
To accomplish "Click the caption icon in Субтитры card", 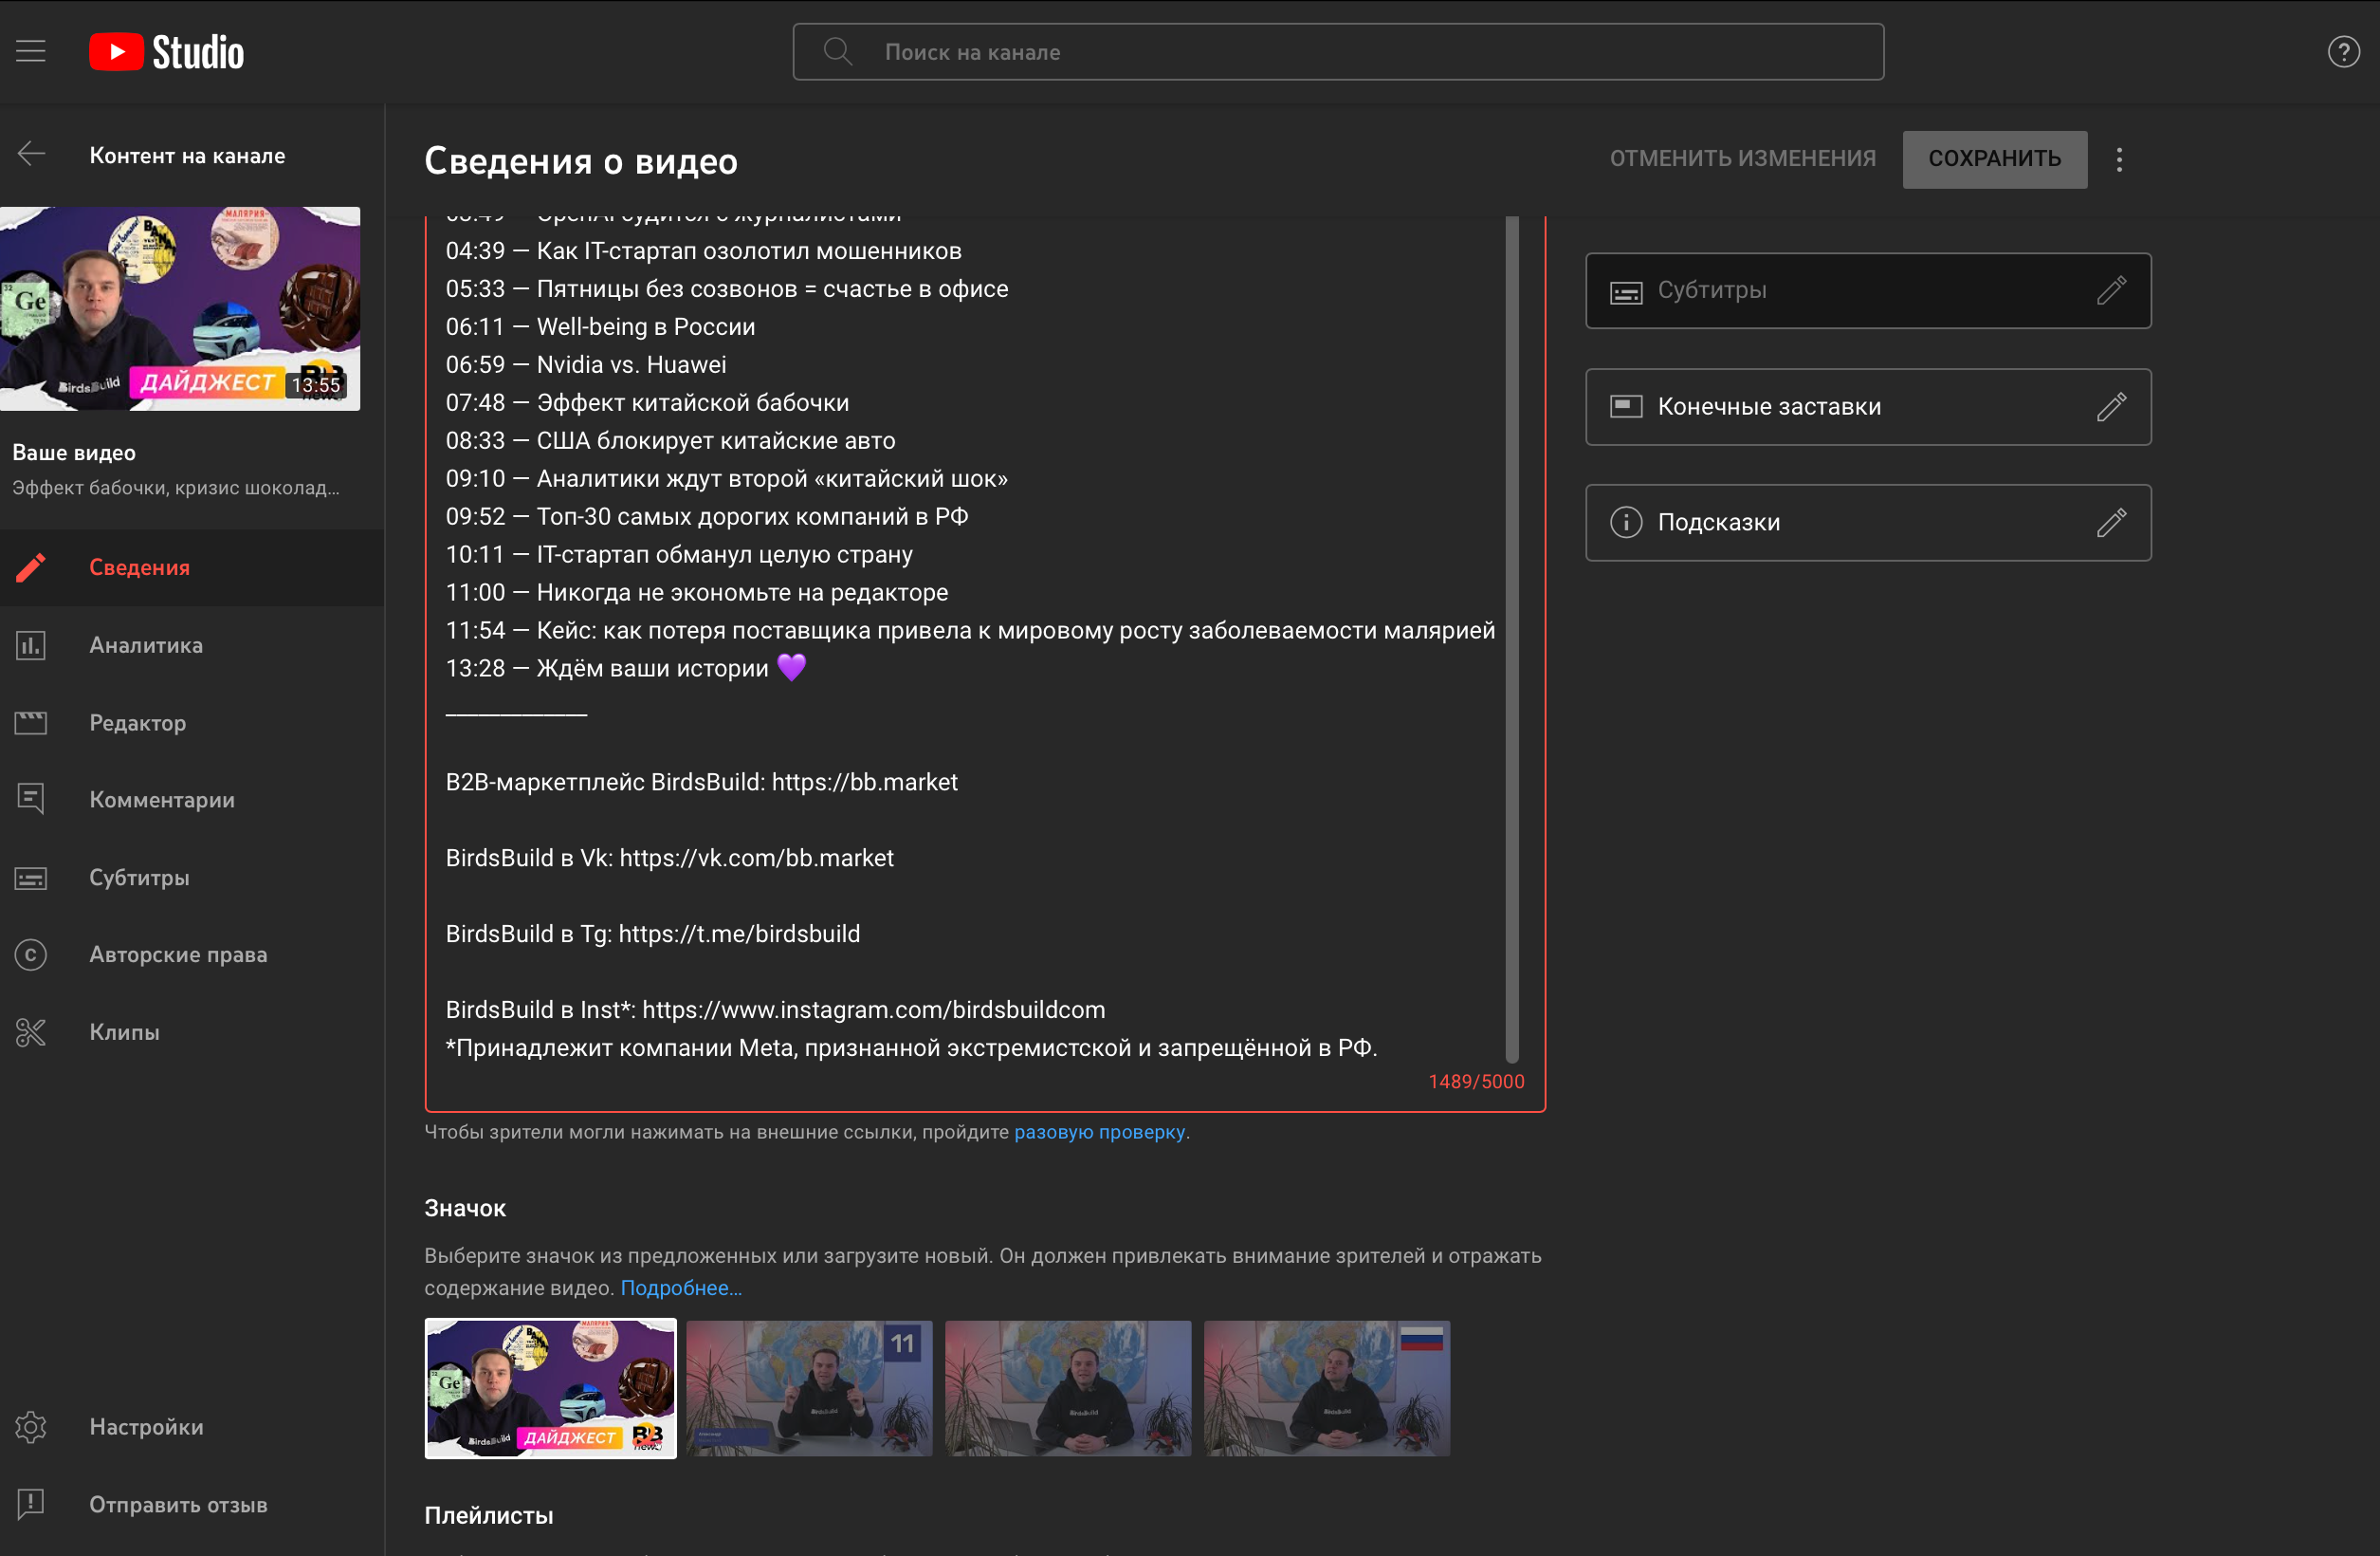I will (1626, 292).
